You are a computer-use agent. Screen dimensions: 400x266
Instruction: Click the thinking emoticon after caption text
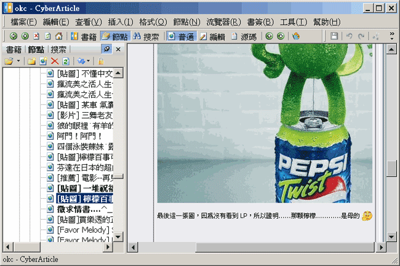click(x=367, y=216)
